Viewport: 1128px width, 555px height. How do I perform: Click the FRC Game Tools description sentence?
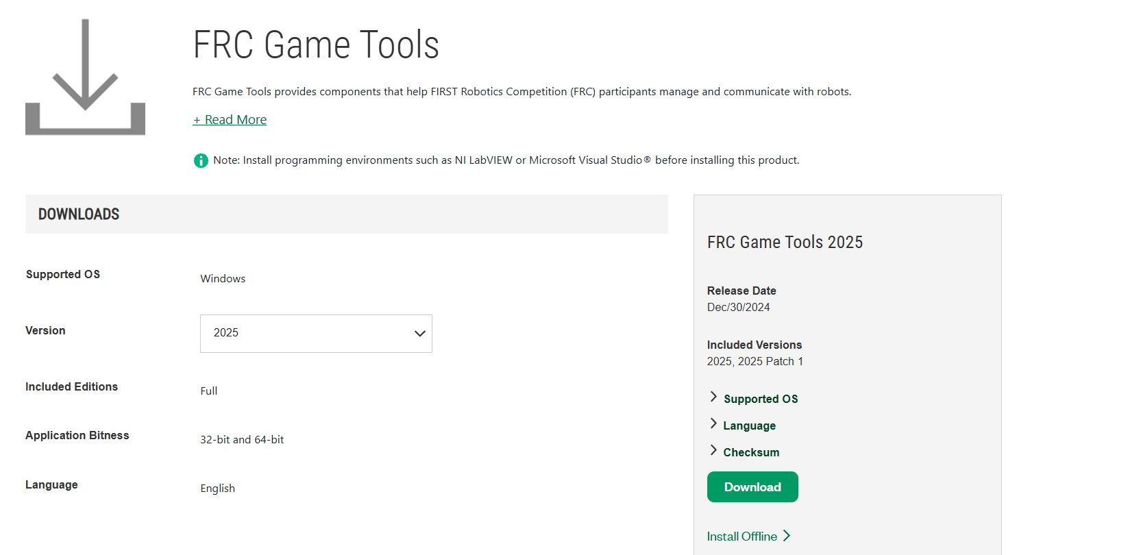click(x=522, y=92)
